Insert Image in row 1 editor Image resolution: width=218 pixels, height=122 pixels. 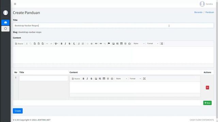coord(96,79)
